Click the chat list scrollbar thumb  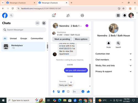[47, 46]
